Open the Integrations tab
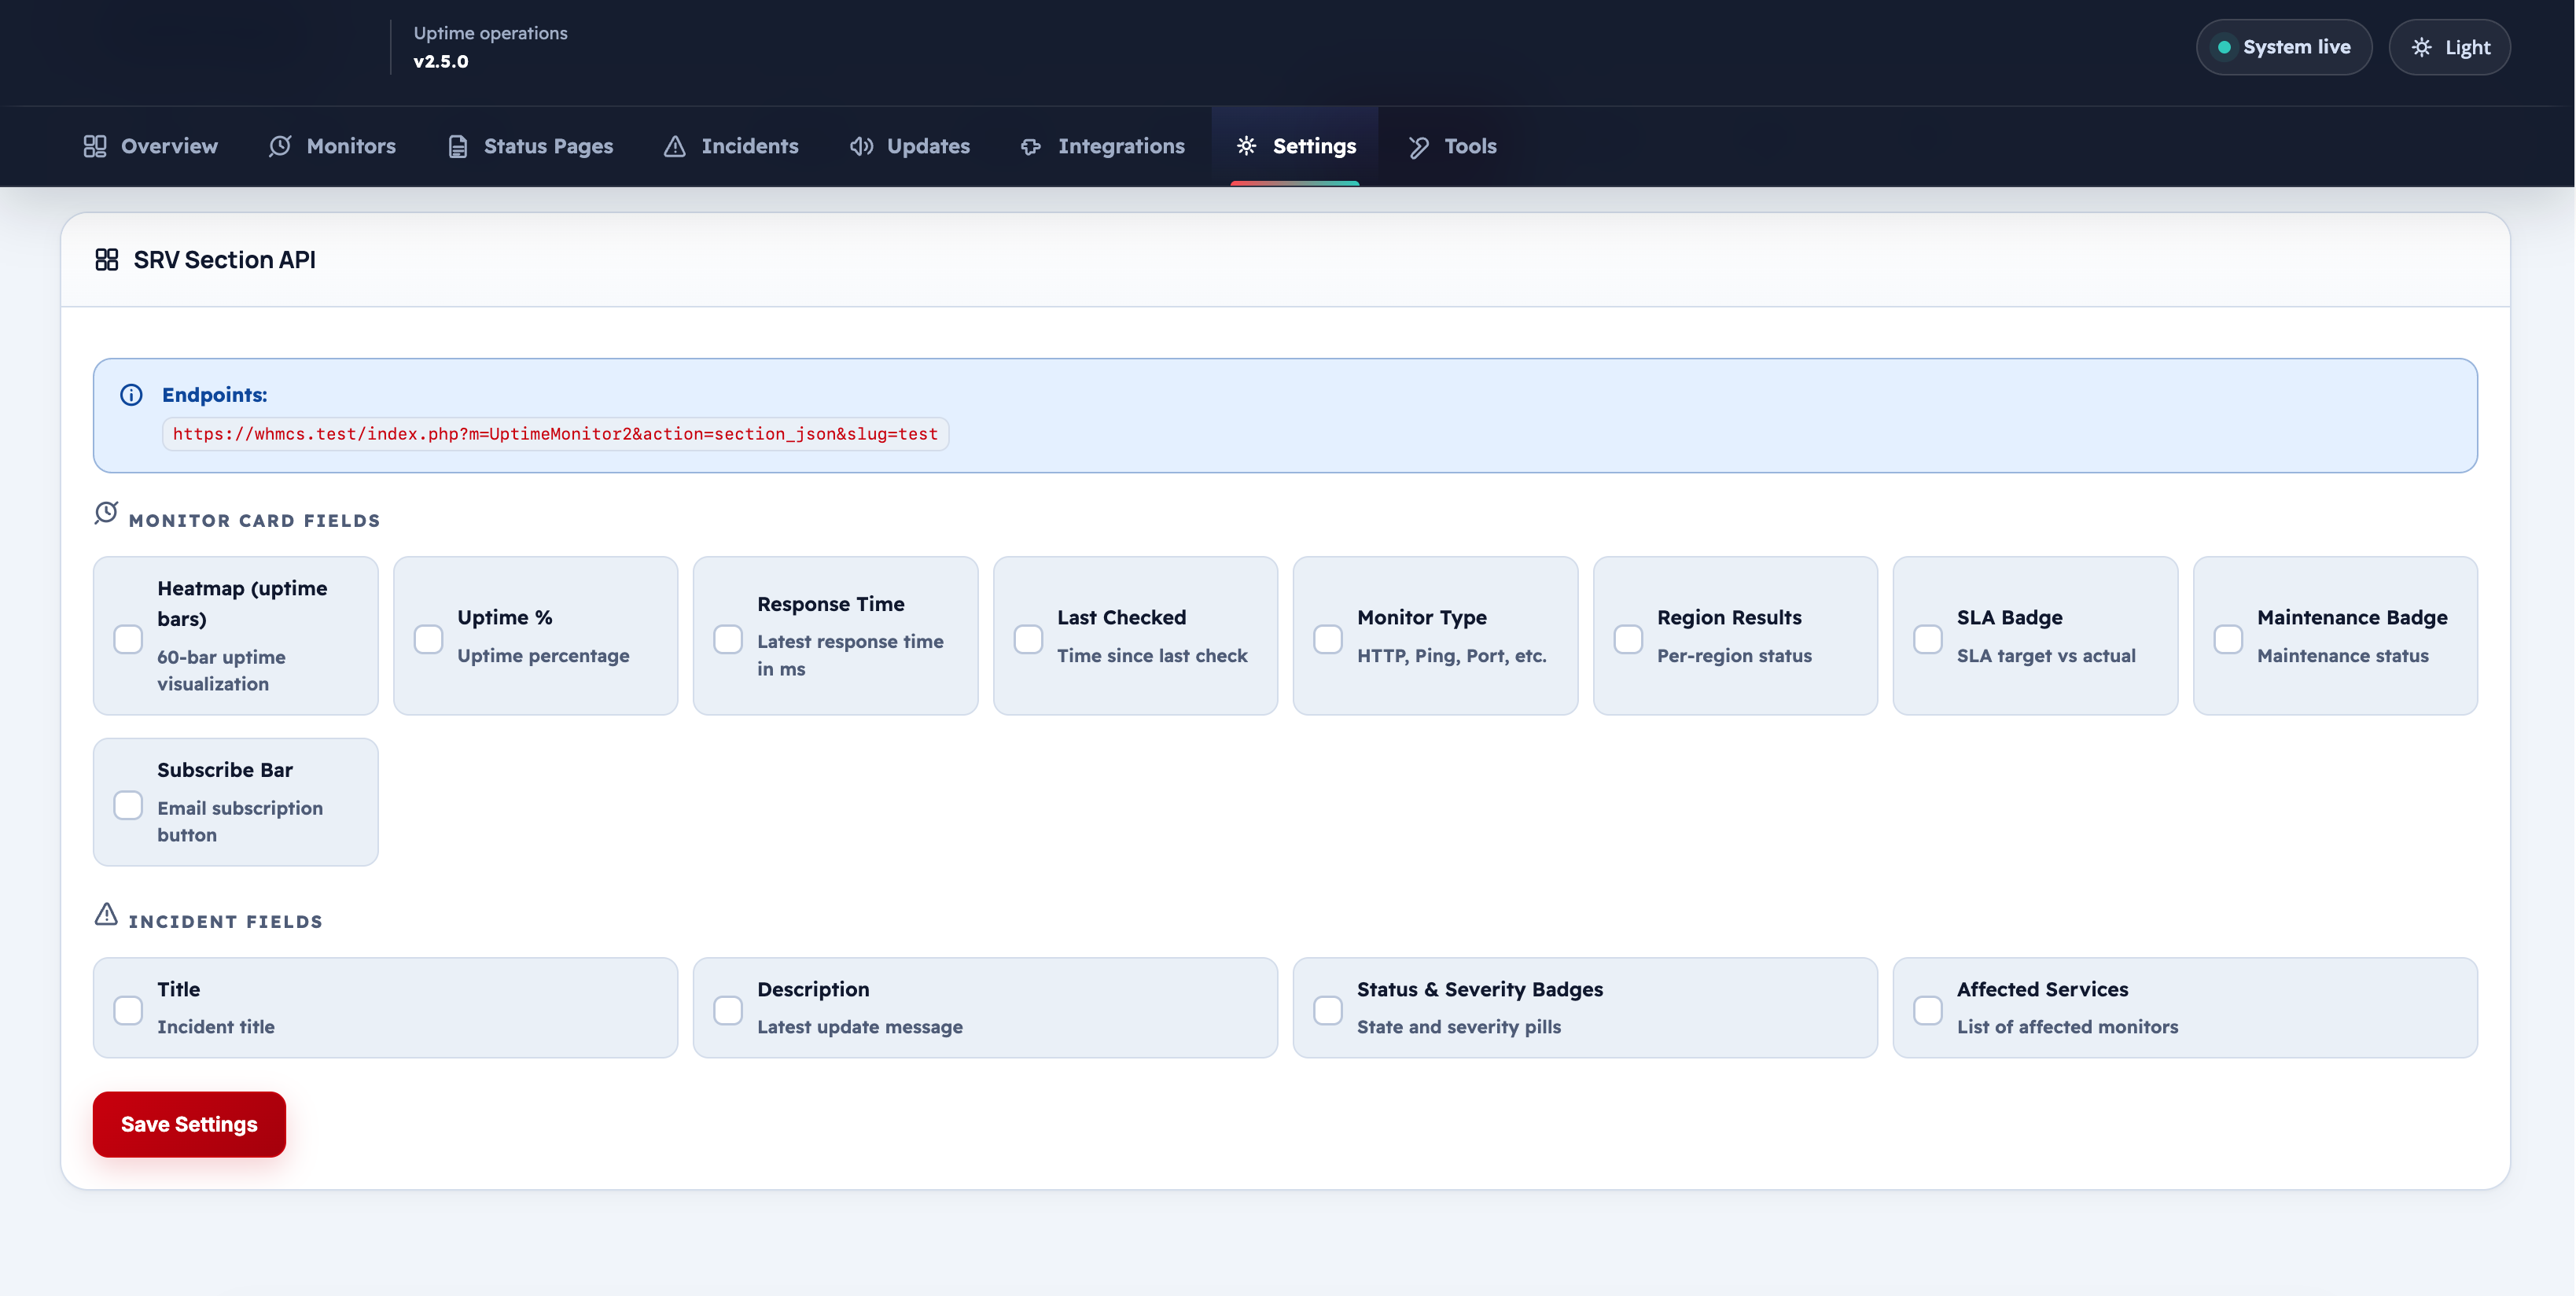The height and width of the screenshot is (1296, 2576). click(1102, 146)
